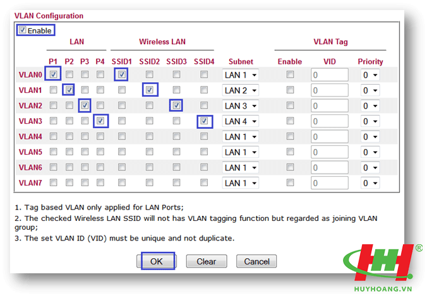Uncheck P4 checkbox in VLAN3 row
The image size is (427, 296).
click(x=100, y=121)
